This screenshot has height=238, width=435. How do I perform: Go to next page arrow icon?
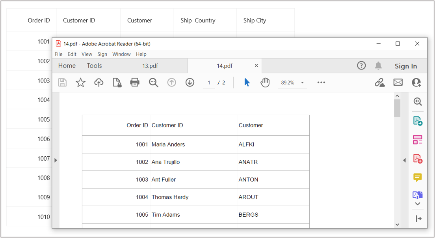coord(190,82)
